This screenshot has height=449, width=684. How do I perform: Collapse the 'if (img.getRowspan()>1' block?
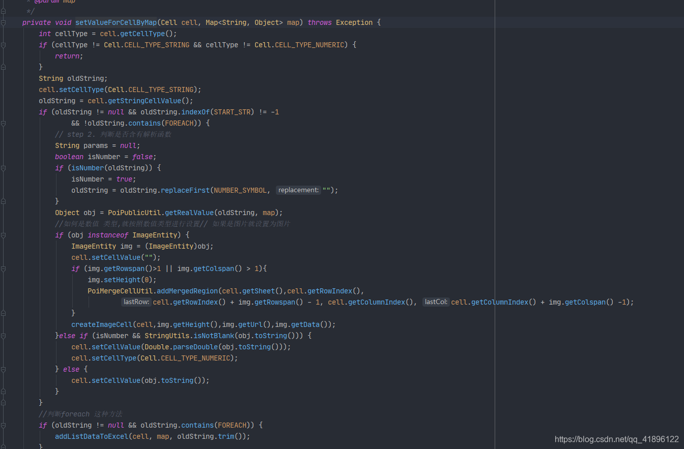tap(3, 269)
